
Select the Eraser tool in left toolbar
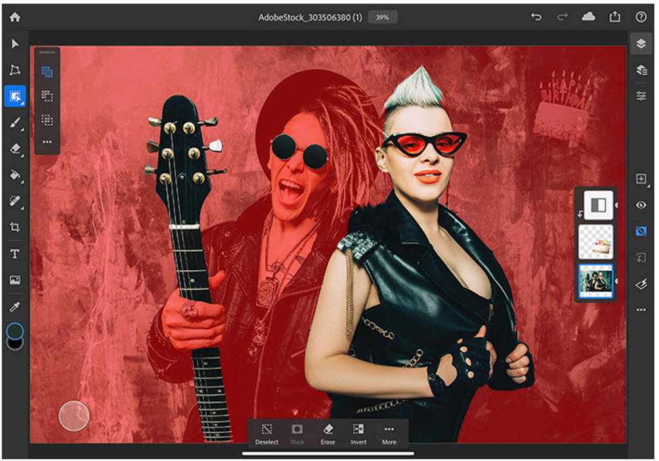point(15,149)
